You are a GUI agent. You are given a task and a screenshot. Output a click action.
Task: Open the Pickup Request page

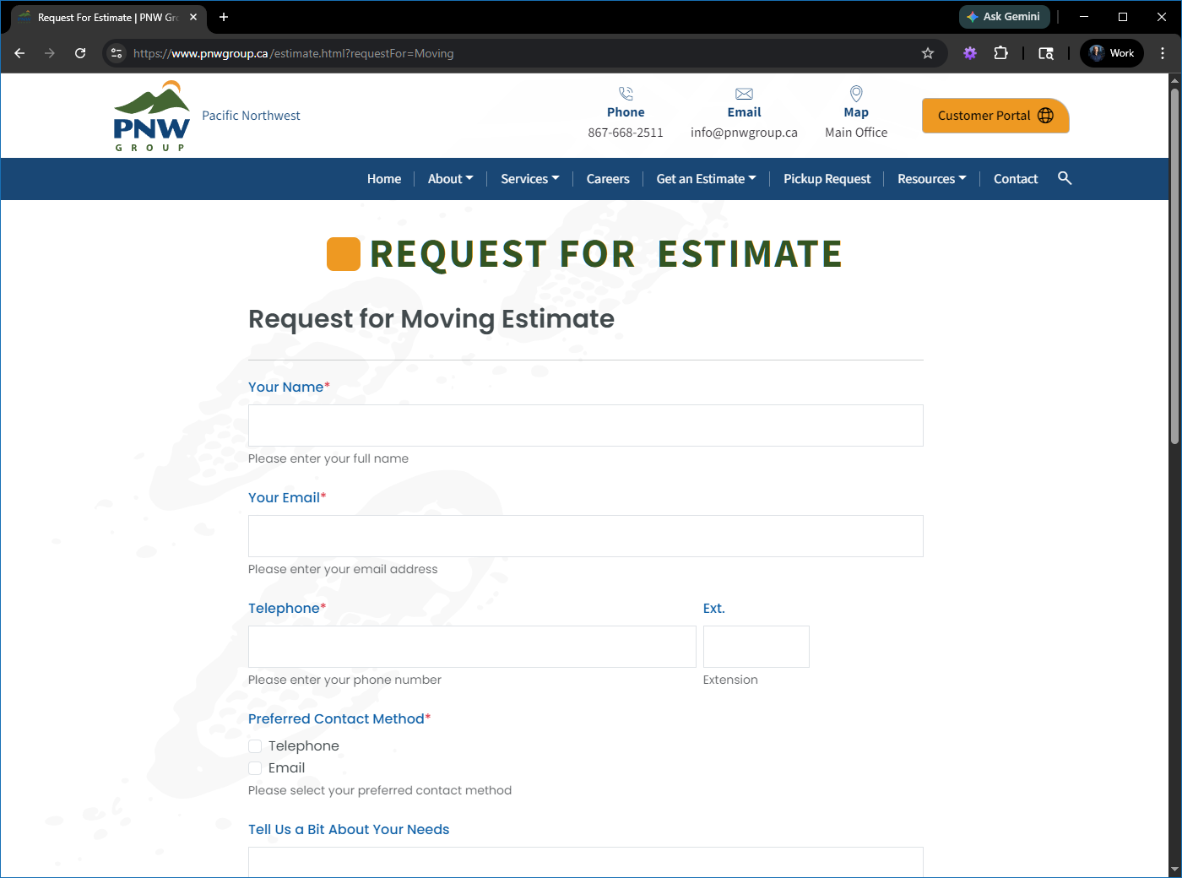(x=827, y=179)
